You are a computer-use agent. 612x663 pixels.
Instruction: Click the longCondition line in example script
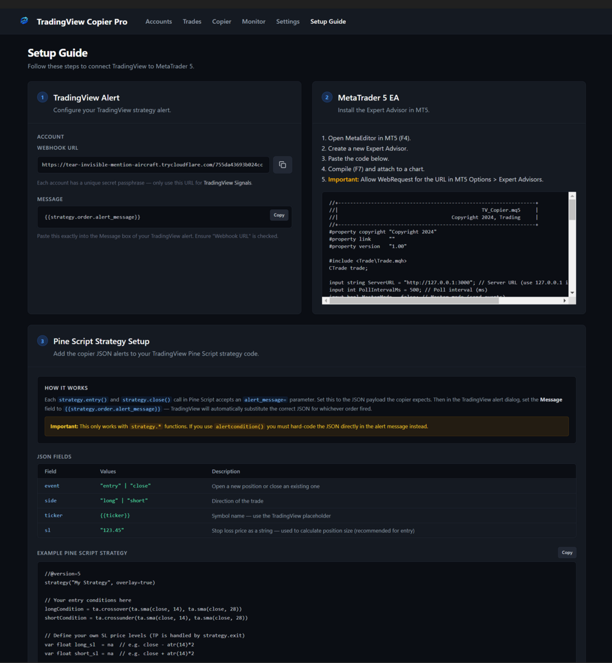(x=143, y=609)
